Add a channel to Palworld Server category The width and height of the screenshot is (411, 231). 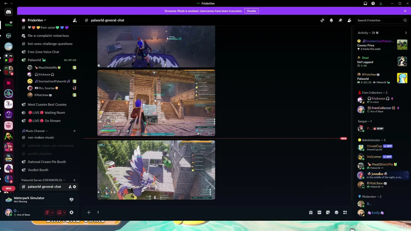pyautogui.click(x=74, y=180)
